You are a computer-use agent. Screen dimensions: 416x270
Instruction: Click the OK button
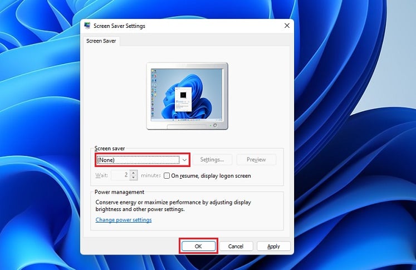point(198,246)
